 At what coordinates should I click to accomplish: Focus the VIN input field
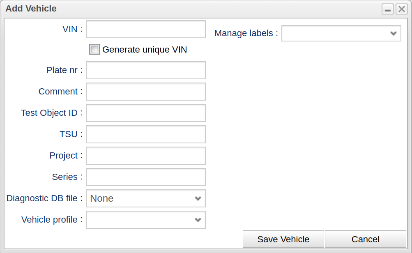pos(145,29)
